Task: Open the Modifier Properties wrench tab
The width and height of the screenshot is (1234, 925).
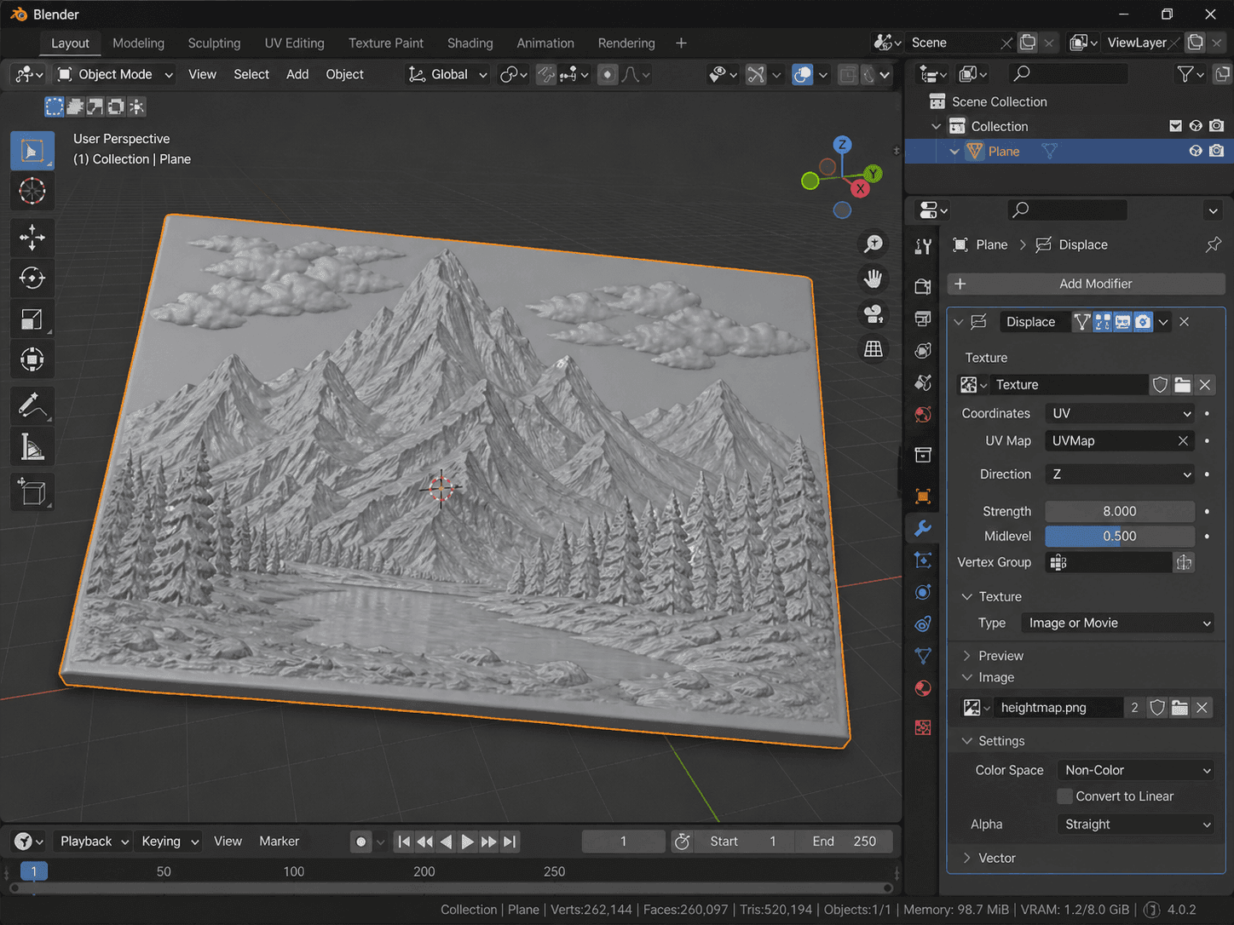Action: point(922,528)
